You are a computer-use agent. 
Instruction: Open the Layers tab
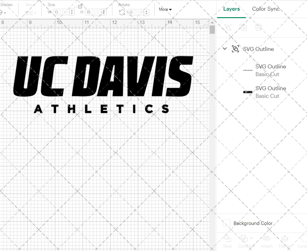tap(231, 9)
